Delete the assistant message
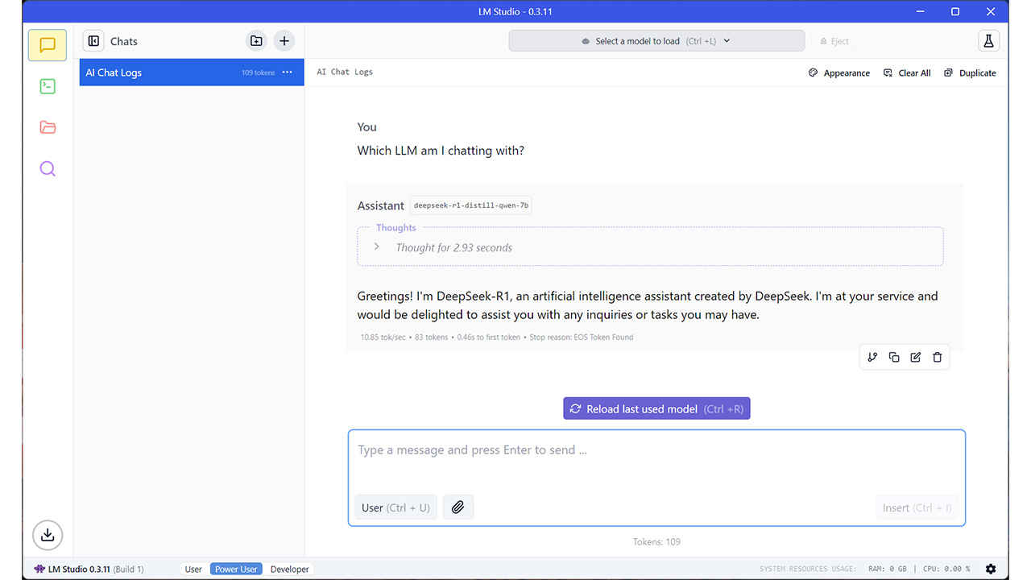This screenshot has height=580, width=1031. coord(938,357)
